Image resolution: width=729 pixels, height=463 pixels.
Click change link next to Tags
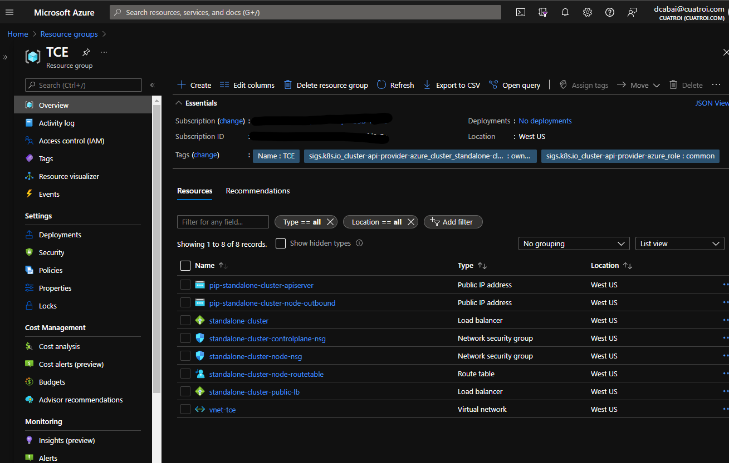[x=206, y=155]
